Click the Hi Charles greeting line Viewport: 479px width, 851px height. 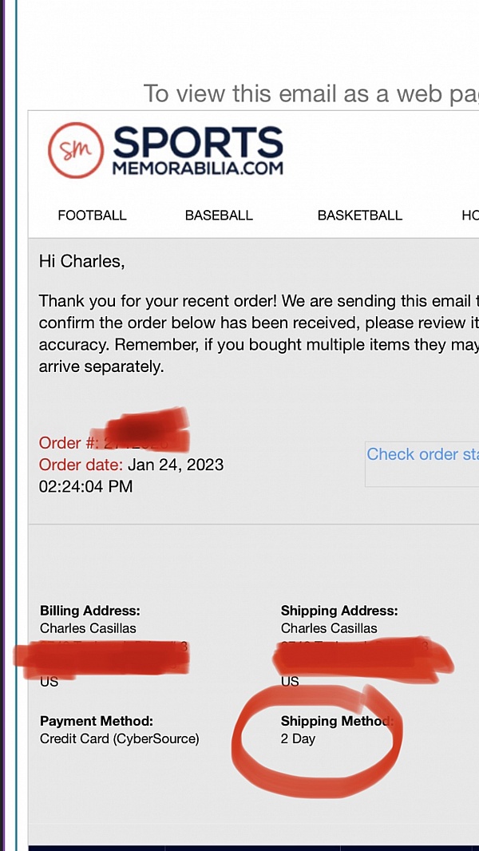(81, 261)
